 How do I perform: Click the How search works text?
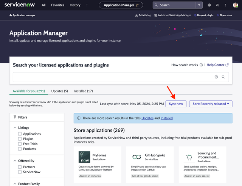pyautogui.click(x=185, y=65)
